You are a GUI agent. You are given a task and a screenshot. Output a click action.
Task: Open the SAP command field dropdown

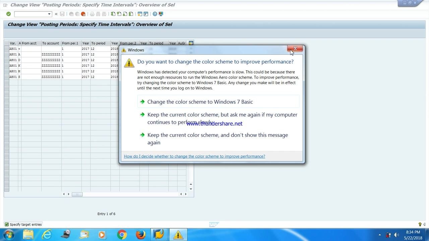click(x=49, y=14)
